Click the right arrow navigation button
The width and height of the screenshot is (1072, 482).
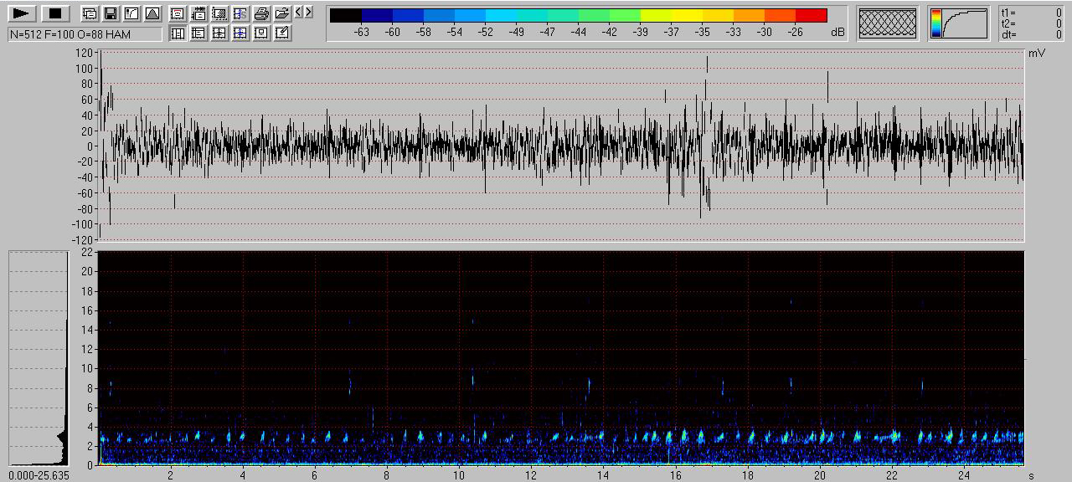point(308,13)
